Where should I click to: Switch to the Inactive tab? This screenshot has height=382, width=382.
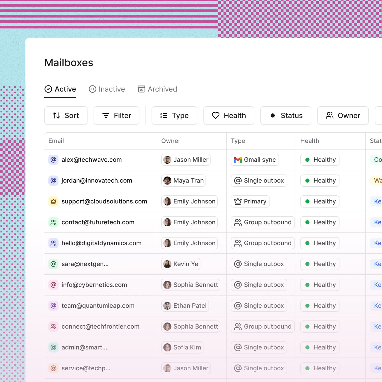[107, 89]
